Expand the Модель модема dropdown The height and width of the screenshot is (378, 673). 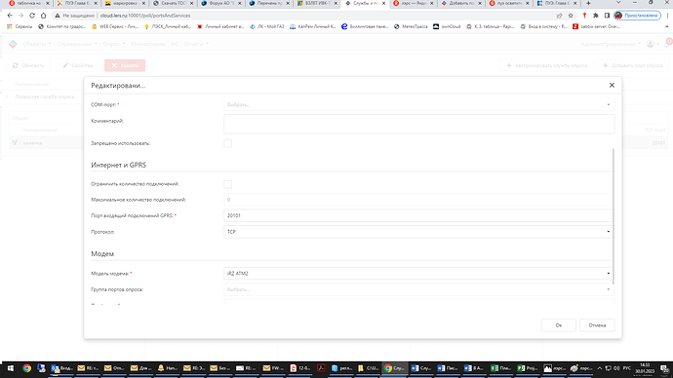click(418, 274)
